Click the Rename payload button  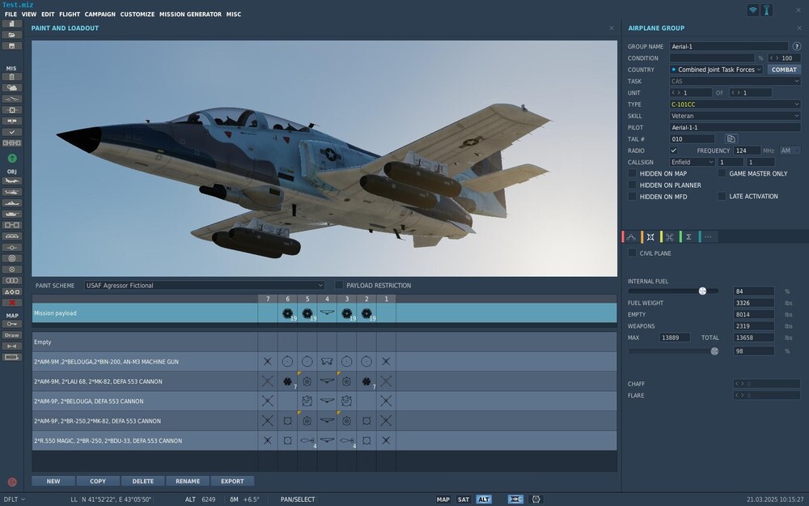[188, 481]
